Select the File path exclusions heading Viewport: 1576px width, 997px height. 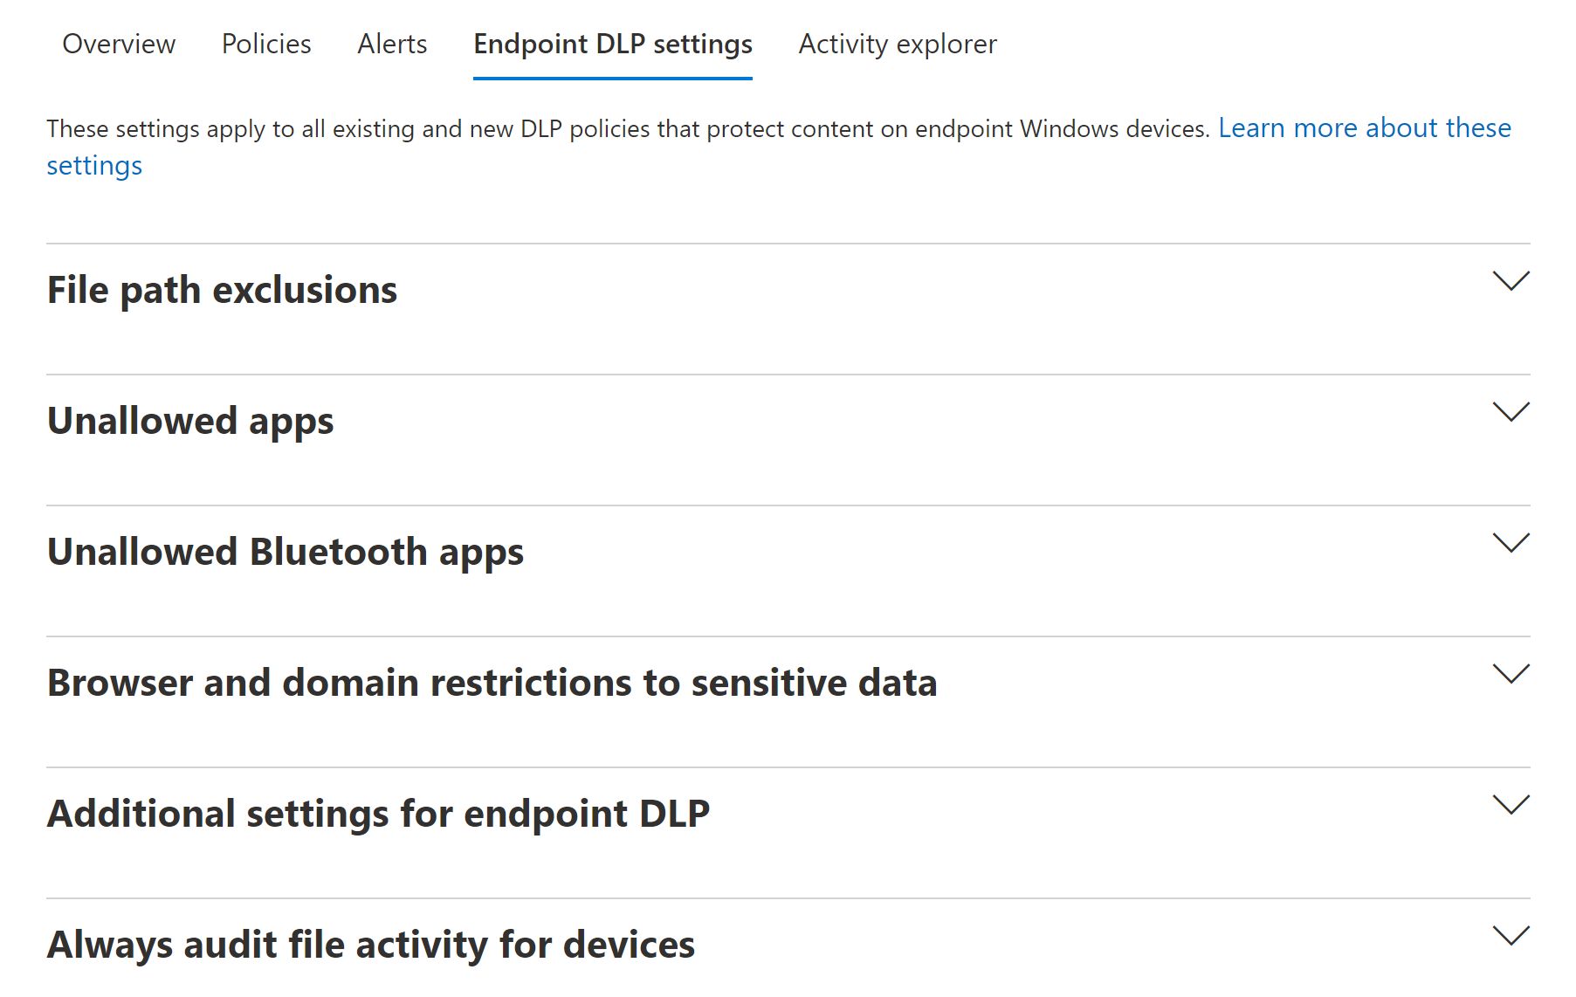222,290
